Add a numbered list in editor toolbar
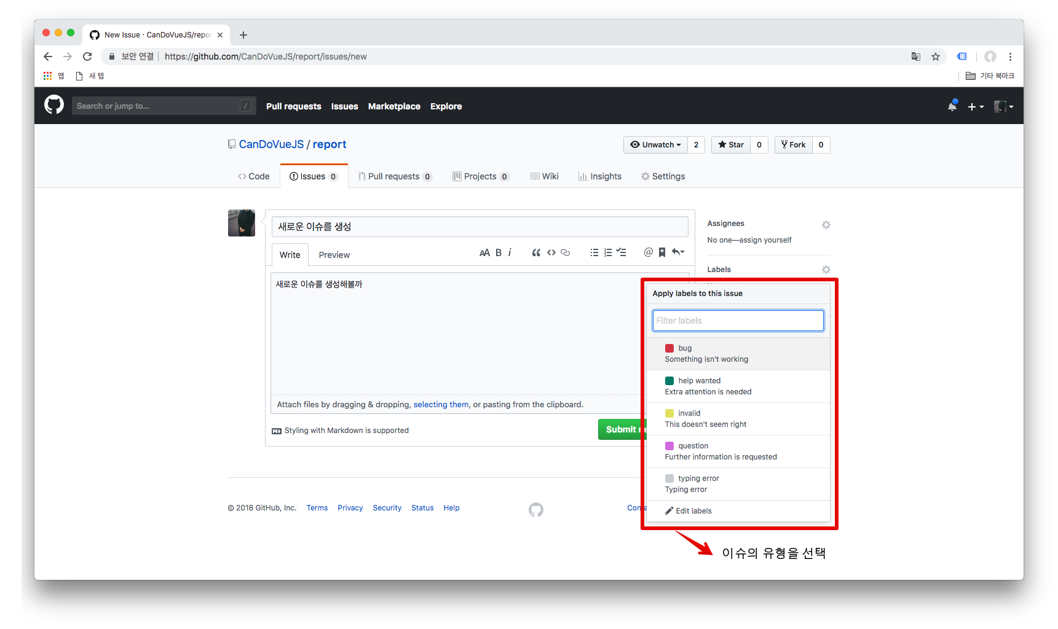Image resolution: width=1058 pixels, height=629 pixels. pyautogui.click(x=607, y=252)
